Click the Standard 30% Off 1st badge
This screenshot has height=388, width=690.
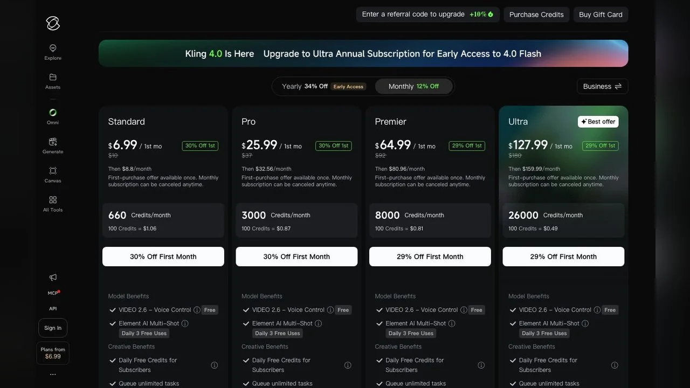pos(200,145)
